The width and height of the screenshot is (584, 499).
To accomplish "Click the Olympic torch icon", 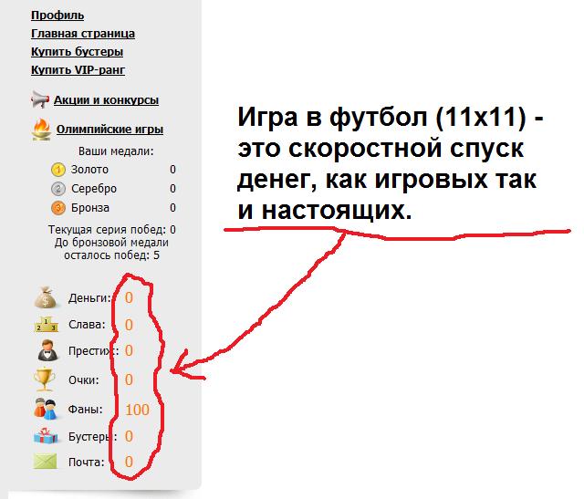I will coord(40,130).
